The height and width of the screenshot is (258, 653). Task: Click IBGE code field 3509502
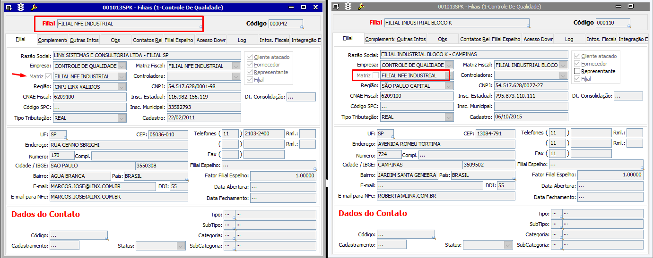489,165
